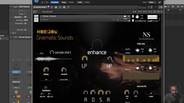Adjust the Tune knob
The image size is (184, 103).
137,17
